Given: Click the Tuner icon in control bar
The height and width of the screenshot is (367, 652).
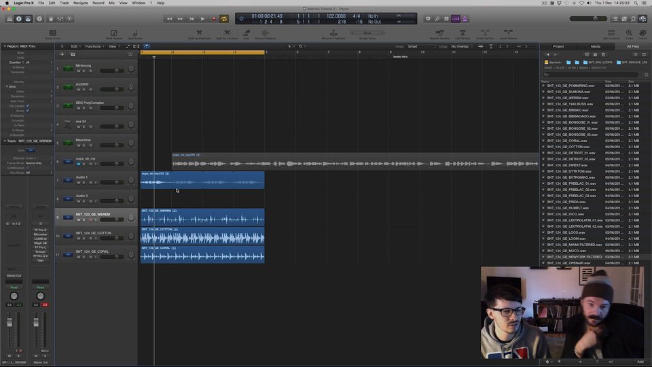Looking at the screenshot, I should pos(437,19).
